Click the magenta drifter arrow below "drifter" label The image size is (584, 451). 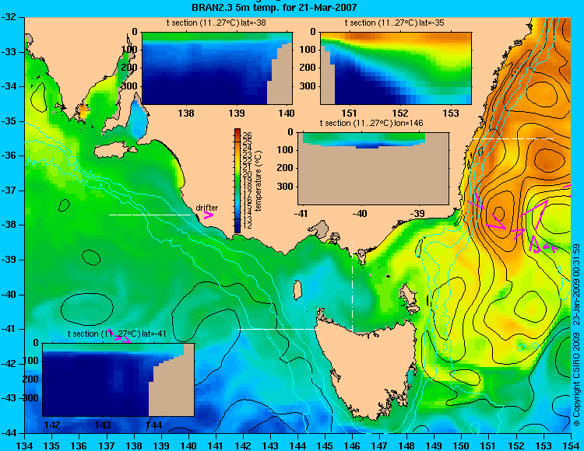tap(208, 215)
